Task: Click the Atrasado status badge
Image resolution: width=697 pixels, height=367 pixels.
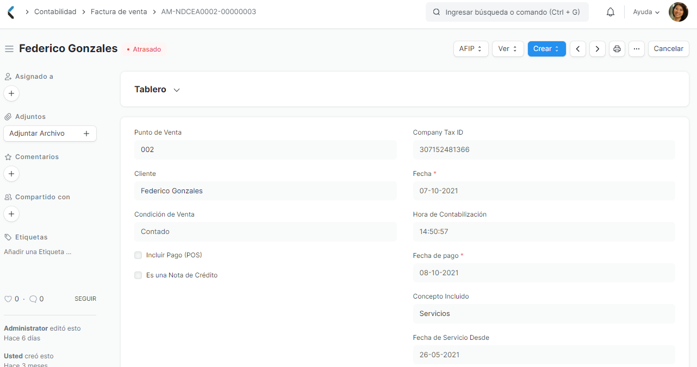Action: [x=144, y=49]
